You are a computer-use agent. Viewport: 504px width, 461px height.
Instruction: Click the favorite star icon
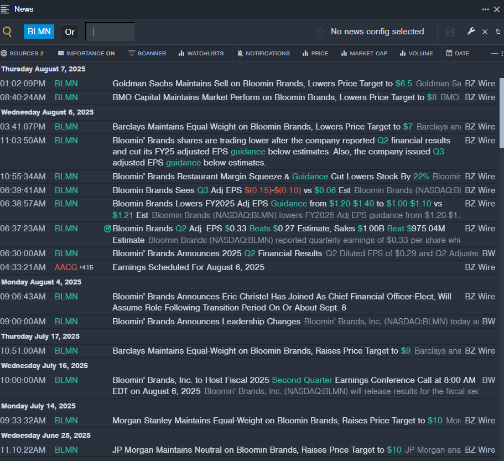tap(320, 32)
